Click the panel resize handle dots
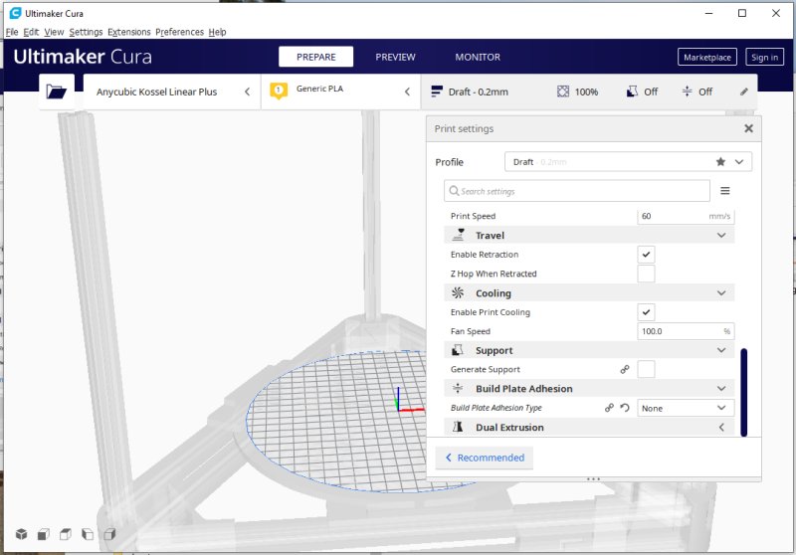 [593, 478]
